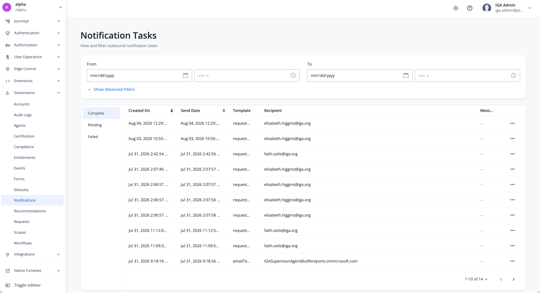Open the rows-per-page 1-10 of 14 dropdown

[476, 279]
